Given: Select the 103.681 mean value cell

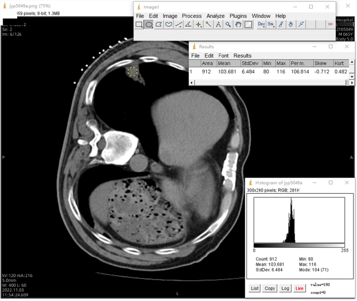Looking at the screenshot, I should pos(227,72).
